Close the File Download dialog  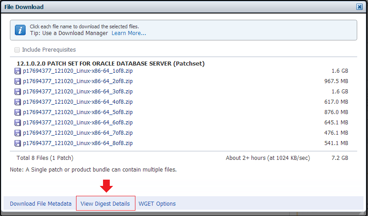click(359, 7)
